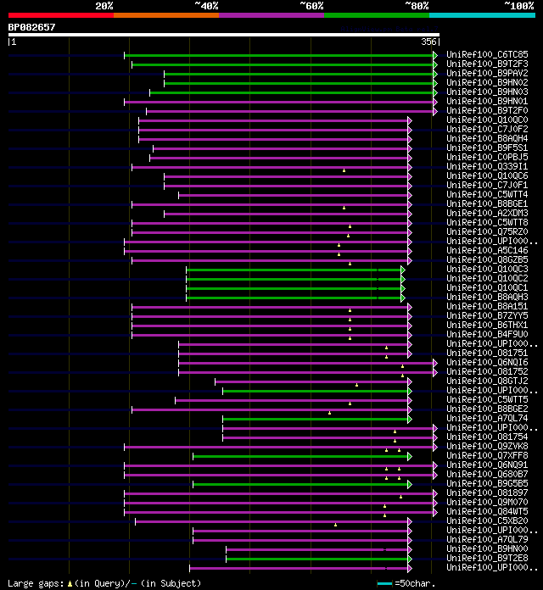Image resolution: width=543 pixels, height=590 pixels.
Task: Click hit UniRef100_B9HN03
Action: [487, 92]
